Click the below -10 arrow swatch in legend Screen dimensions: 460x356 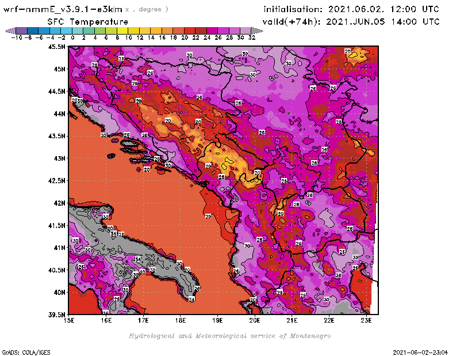10,31
